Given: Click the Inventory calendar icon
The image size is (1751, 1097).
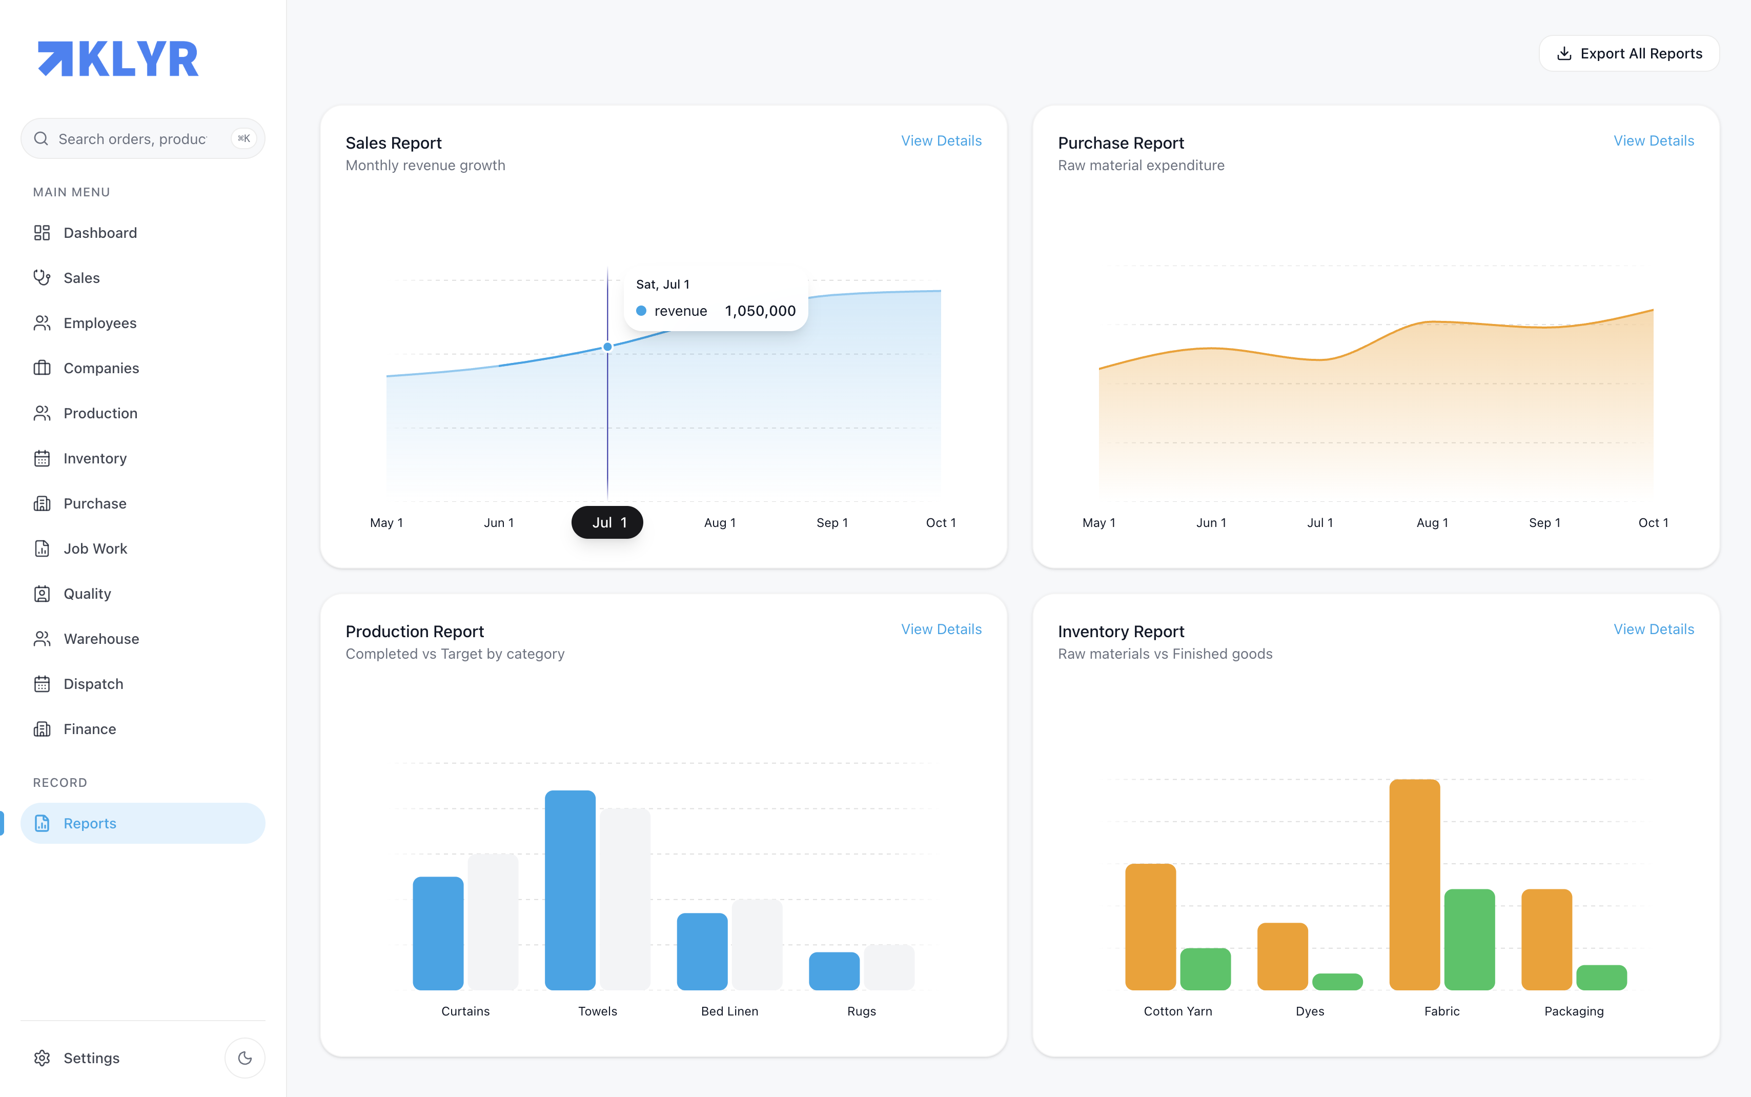Looking at the screenshot, I should (x=42, y=458).
